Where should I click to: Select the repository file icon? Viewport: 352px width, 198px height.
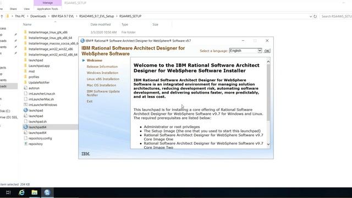tap(25, 144)
